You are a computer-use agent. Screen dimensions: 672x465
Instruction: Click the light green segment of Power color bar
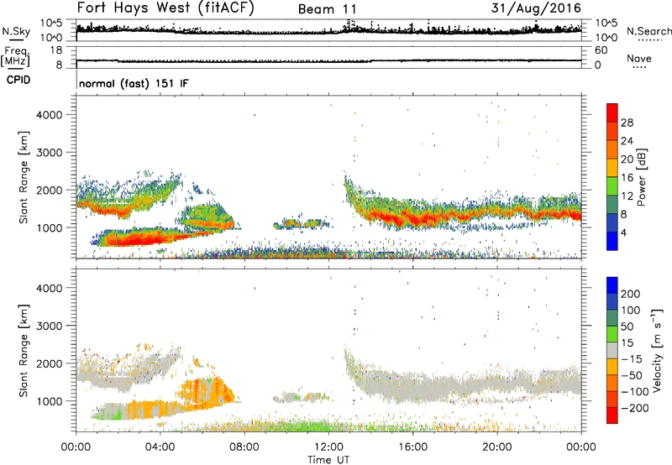(x=612, y=185)
